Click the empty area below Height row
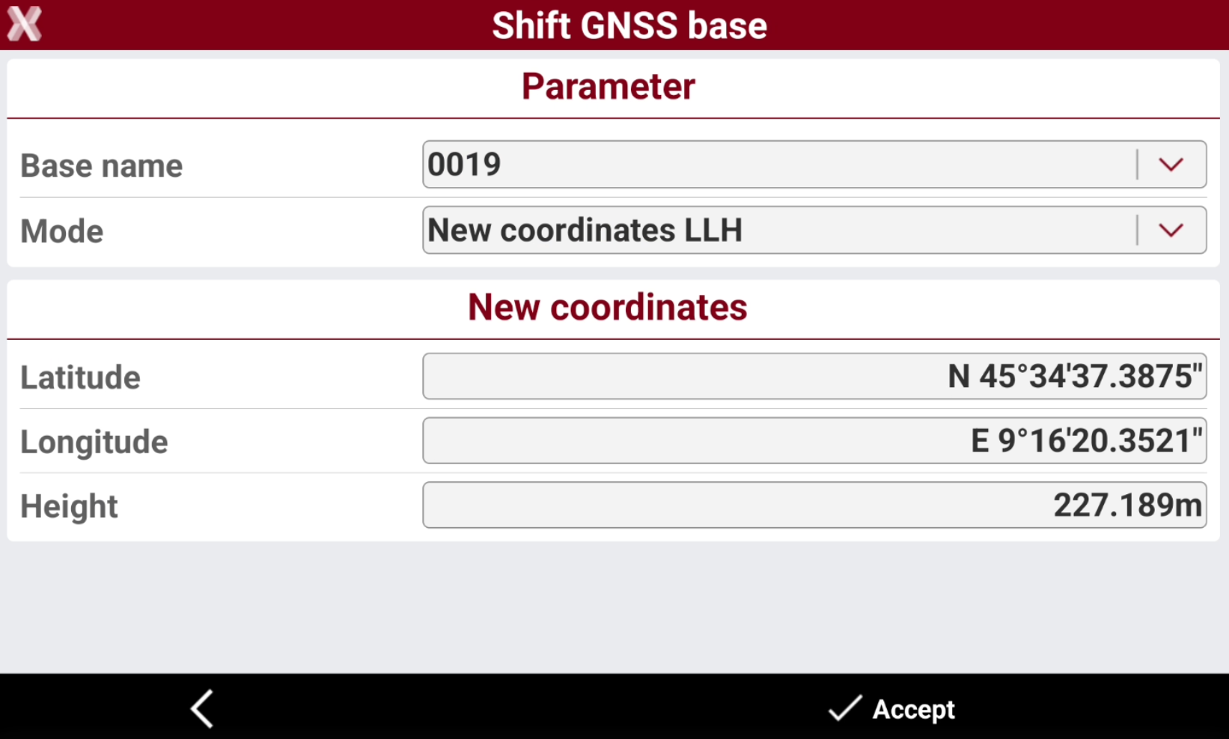The image size is (1229, 739). pos(614,606)
